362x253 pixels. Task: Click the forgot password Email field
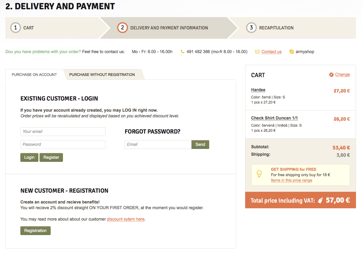(158, 144)
